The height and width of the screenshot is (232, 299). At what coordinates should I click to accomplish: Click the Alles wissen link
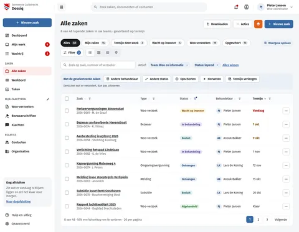click(230, 65)
